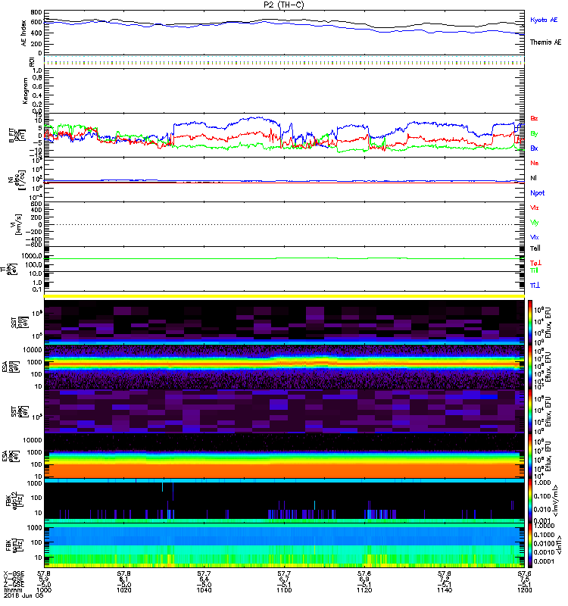Select the red Ne density legend label

tap(534, 163)
